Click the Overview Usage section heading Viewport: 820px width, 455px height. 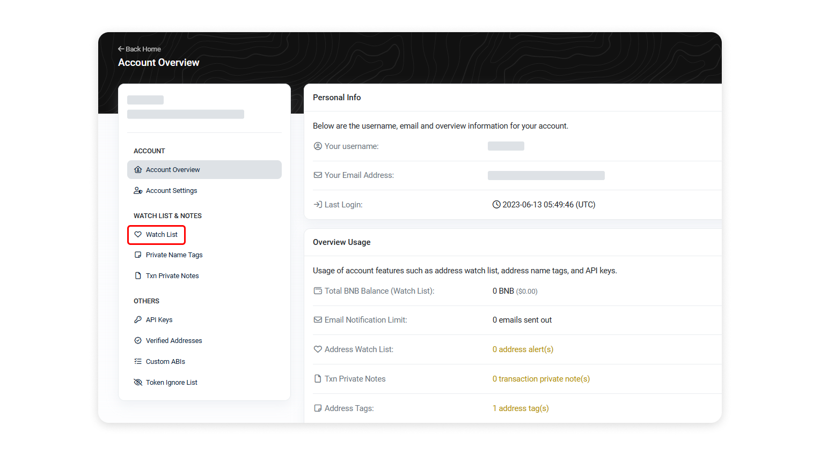(x=342, y=242)
